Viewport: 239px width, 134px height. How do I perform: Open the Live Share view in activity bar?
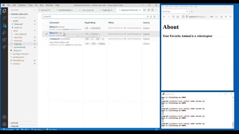point(4,47)
